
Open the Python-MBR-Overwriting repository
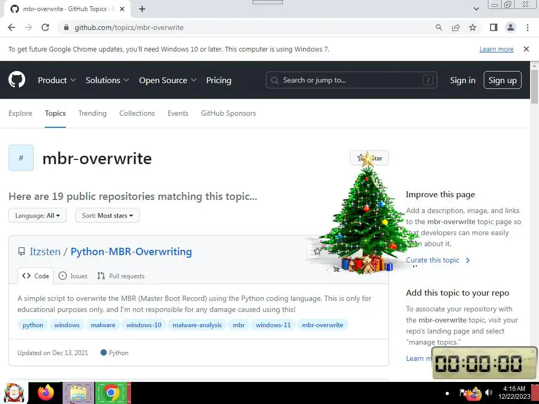[x=131, y=251]
